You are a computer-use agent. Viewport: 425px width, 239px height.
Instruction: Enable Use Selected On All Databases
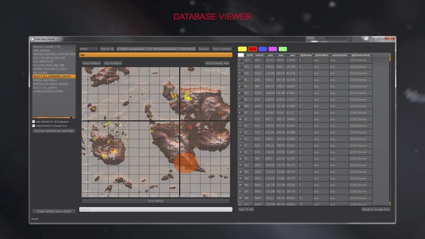[x=34, y=122]
